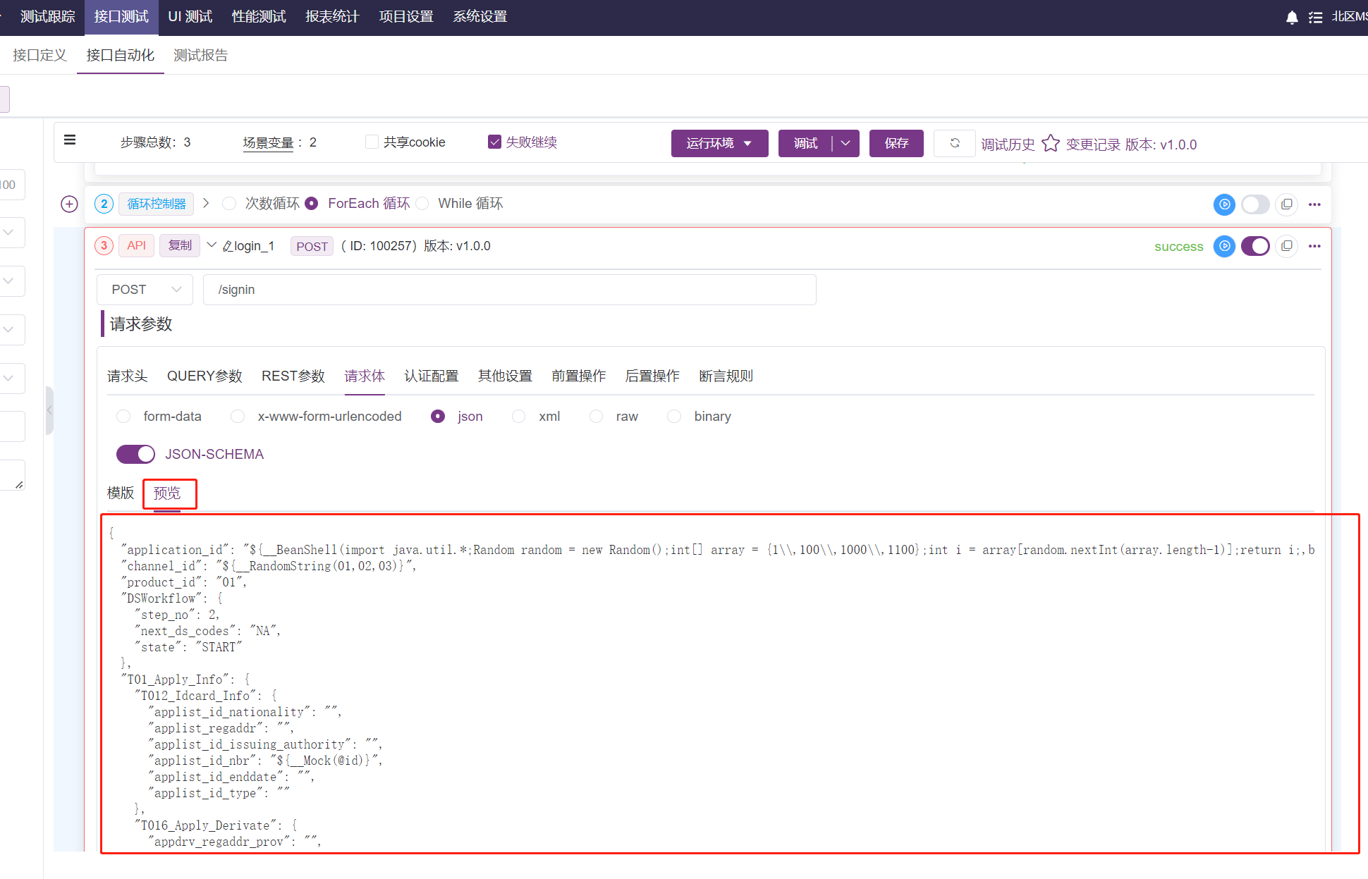
Task: Open the notification bell icon
Action: 1292,17
